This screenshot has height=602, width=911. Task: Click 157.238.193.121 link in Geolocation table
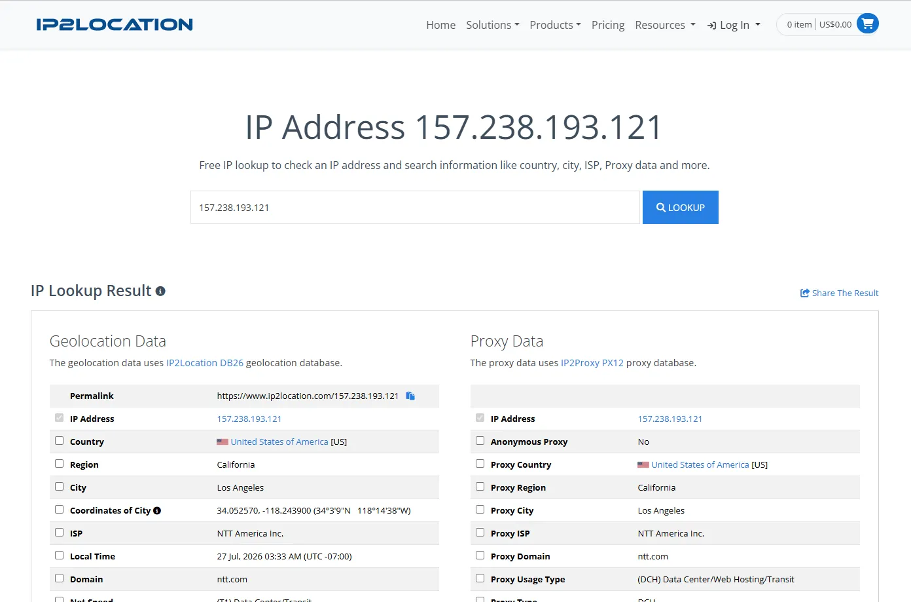pyautogui.click(x=249, y=419)
